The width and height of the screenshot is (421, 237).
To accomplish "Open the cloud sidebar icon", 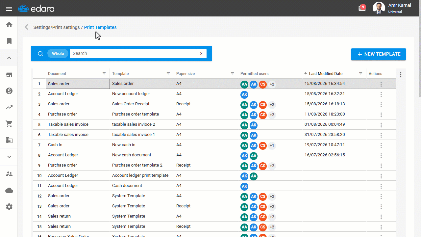I will [x=9, y=190].
